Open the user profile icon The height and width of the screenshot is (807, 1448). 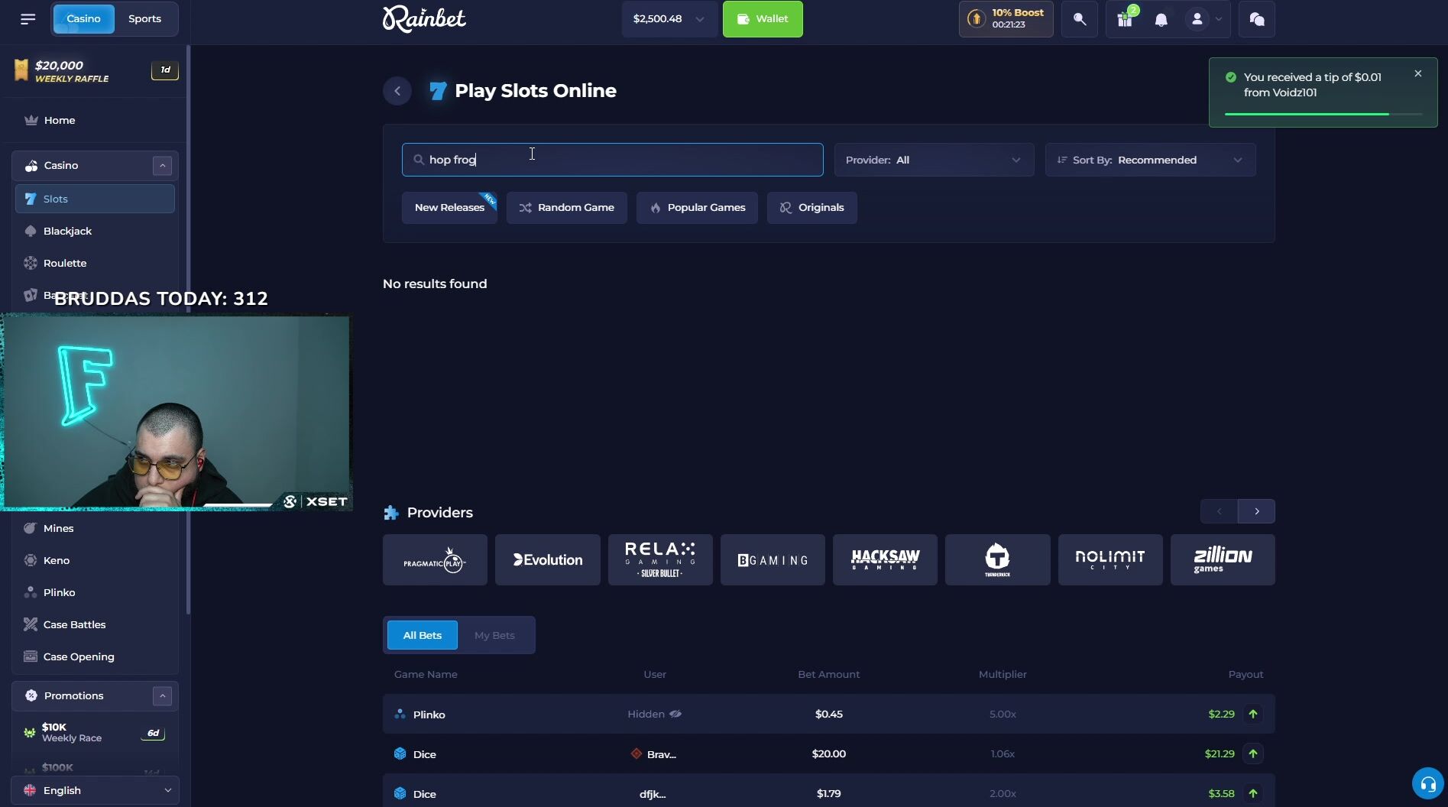click(x=1197, y=19)
